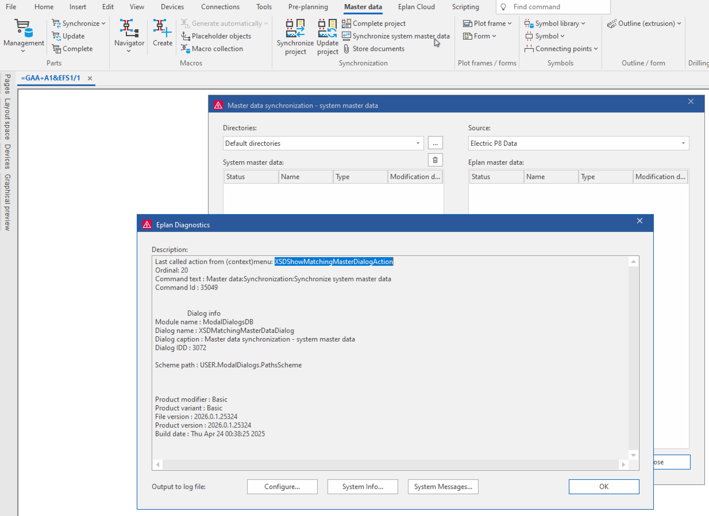Click horizontal scrollbar right arrow in Description
This screenshot has height=516, width=709.
(x=623, y=464)
